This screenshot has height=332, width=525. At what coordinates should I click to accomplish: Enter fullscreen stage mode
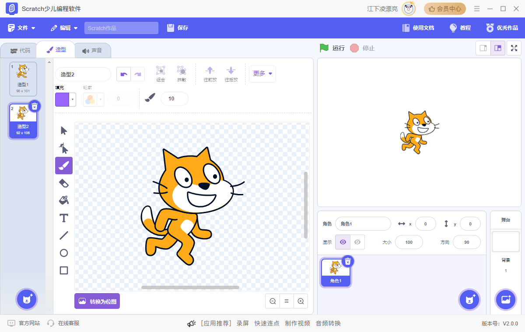point(514,48)
